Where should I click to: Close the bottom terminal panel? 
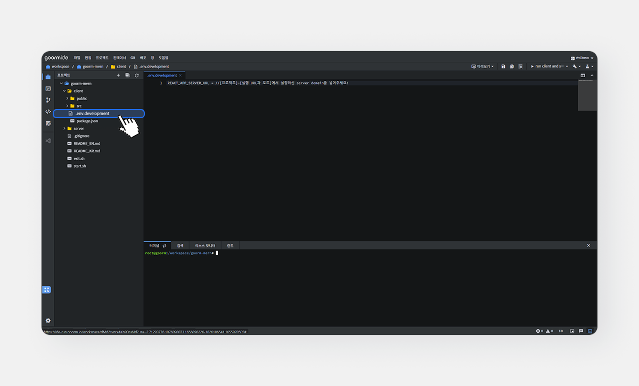pos(588,245)
